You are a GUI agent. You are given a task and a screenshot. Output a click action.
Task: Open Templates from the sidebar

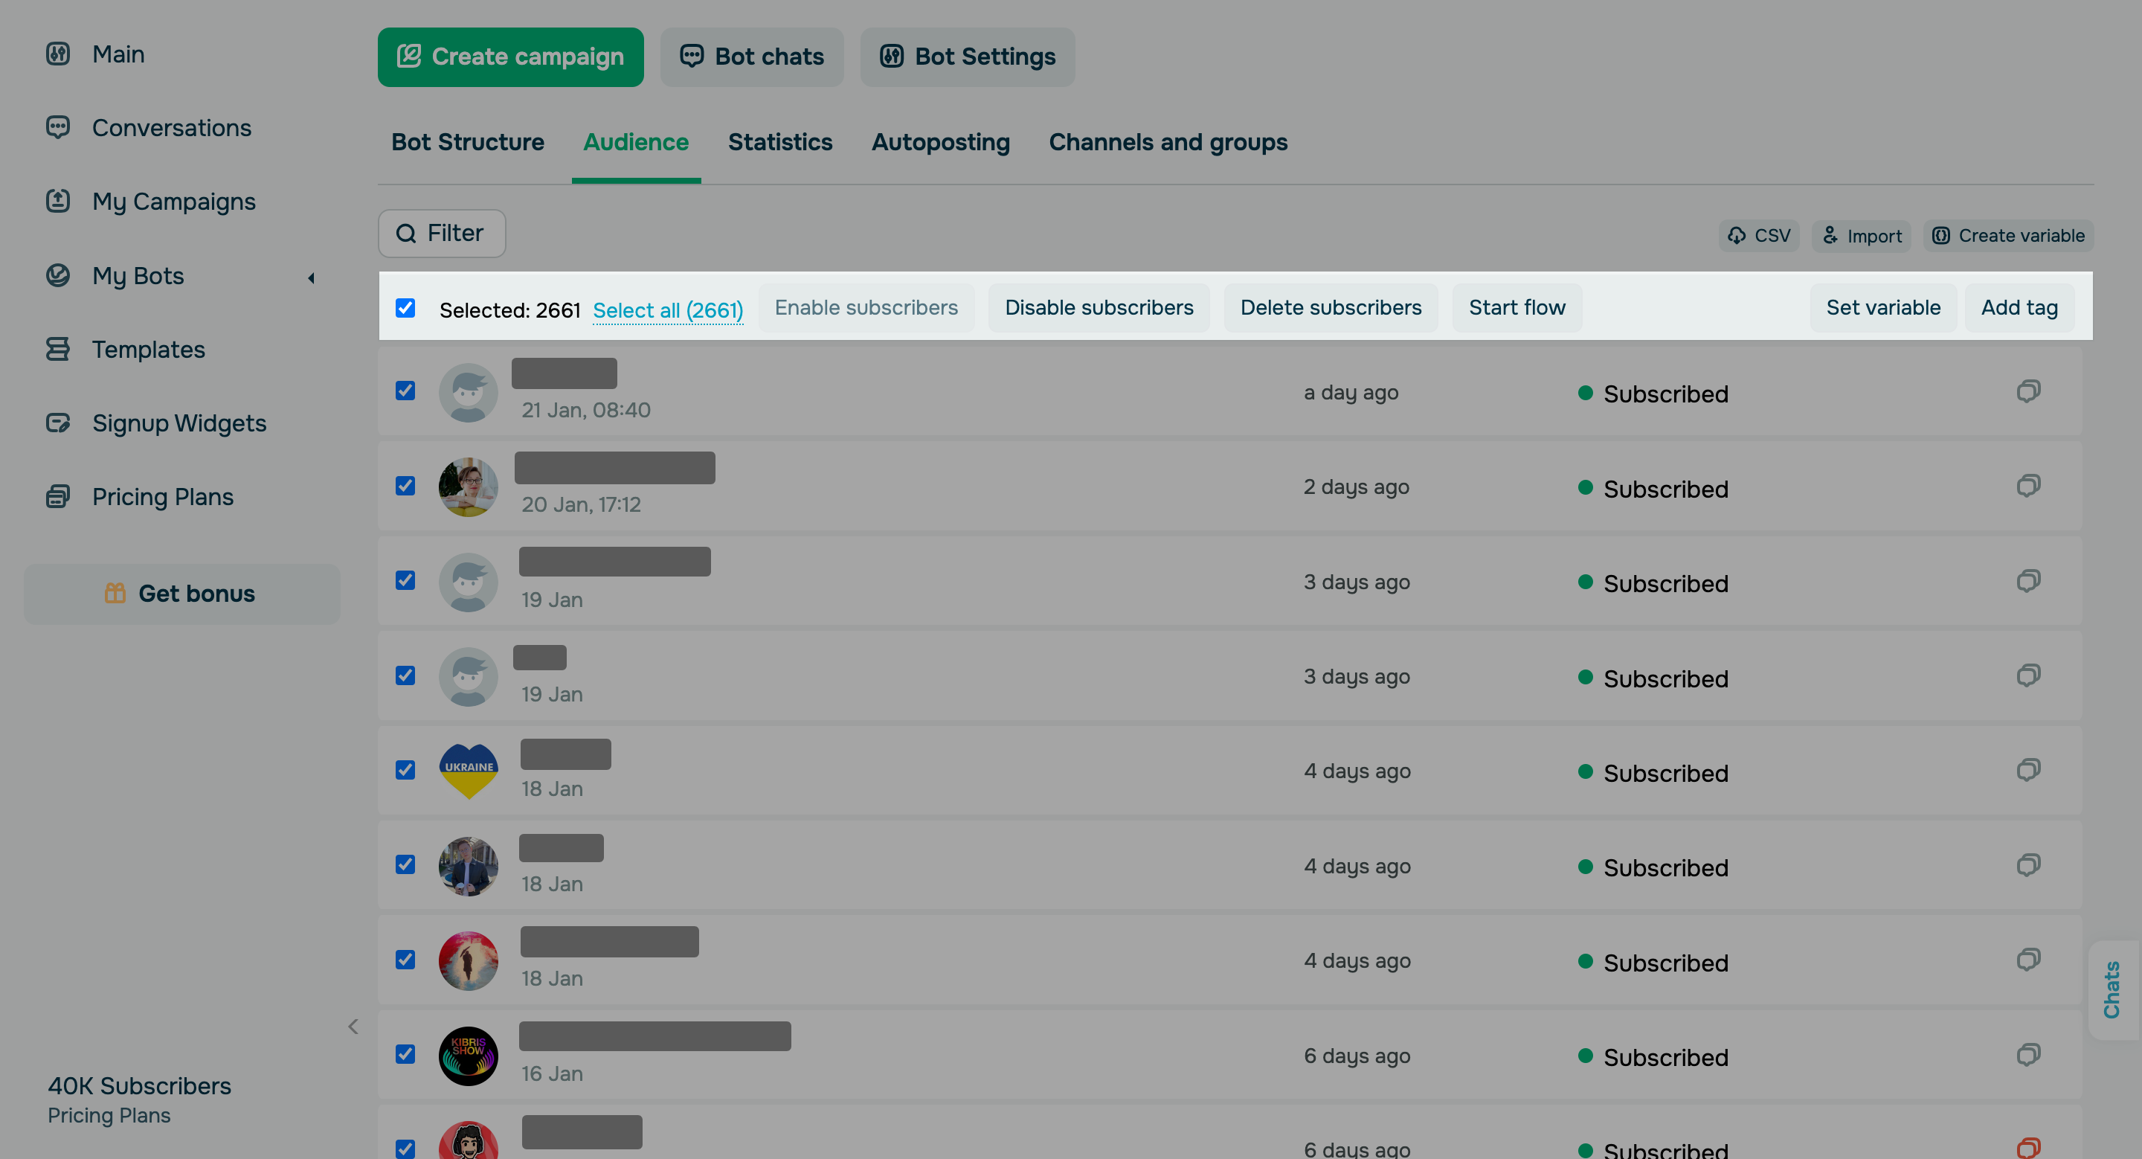tap(149, 349)
